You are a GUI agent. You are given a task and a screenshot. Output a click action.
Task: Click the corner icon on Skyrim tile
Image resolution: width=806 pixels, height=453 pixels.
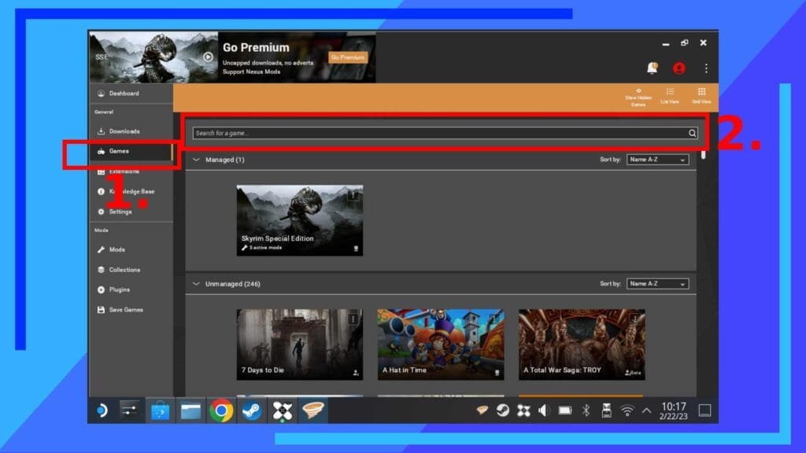click(356, 249)
